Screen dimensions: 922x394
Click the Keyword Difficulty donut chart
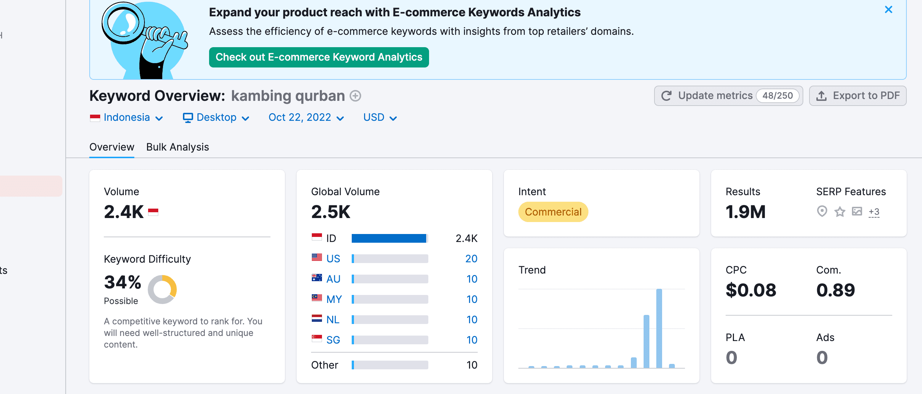pyautogui.click(x=162, y=289)
